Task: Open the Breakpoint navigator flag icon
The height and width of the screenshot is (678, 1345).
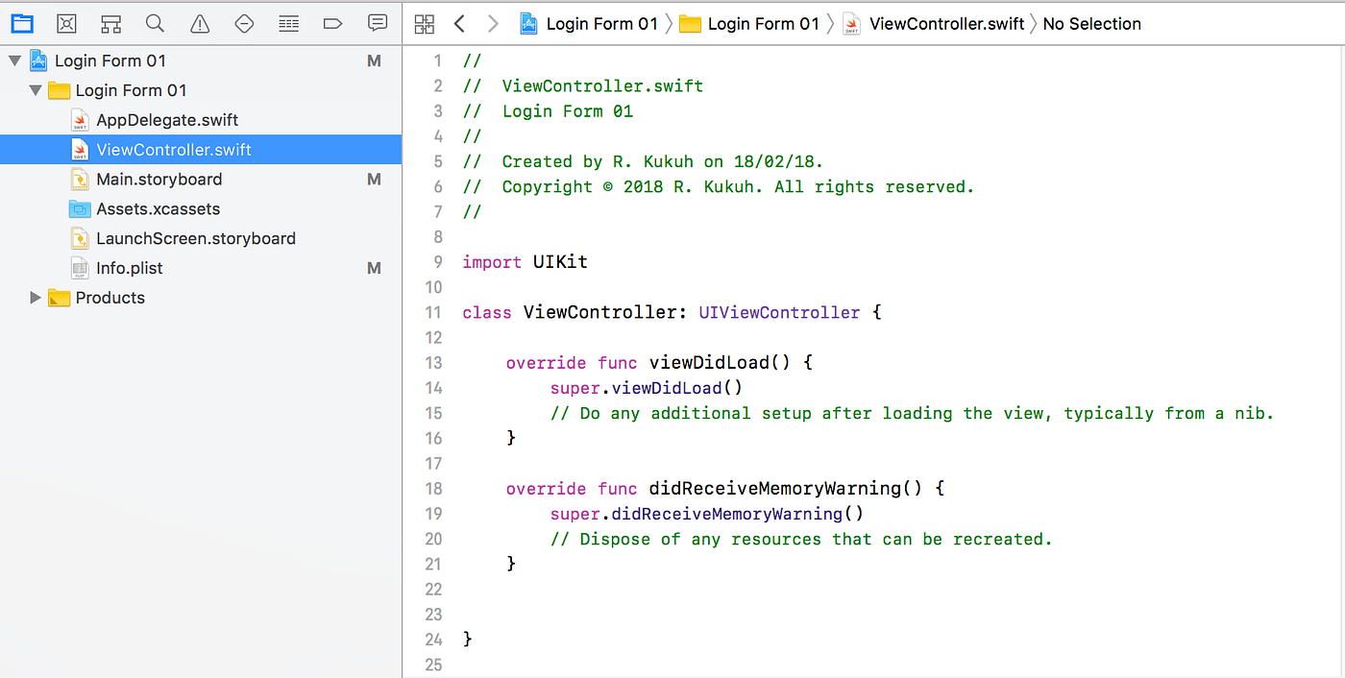Action: tap(332, 23)
